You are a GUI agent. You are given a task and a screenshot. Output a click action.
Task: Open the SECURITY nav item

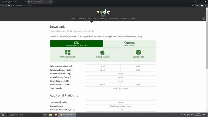click(124, 19)
